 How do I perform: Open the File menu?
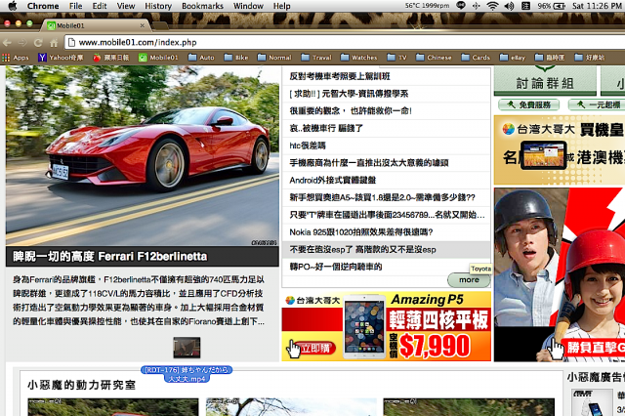click(x=75, y=6)
